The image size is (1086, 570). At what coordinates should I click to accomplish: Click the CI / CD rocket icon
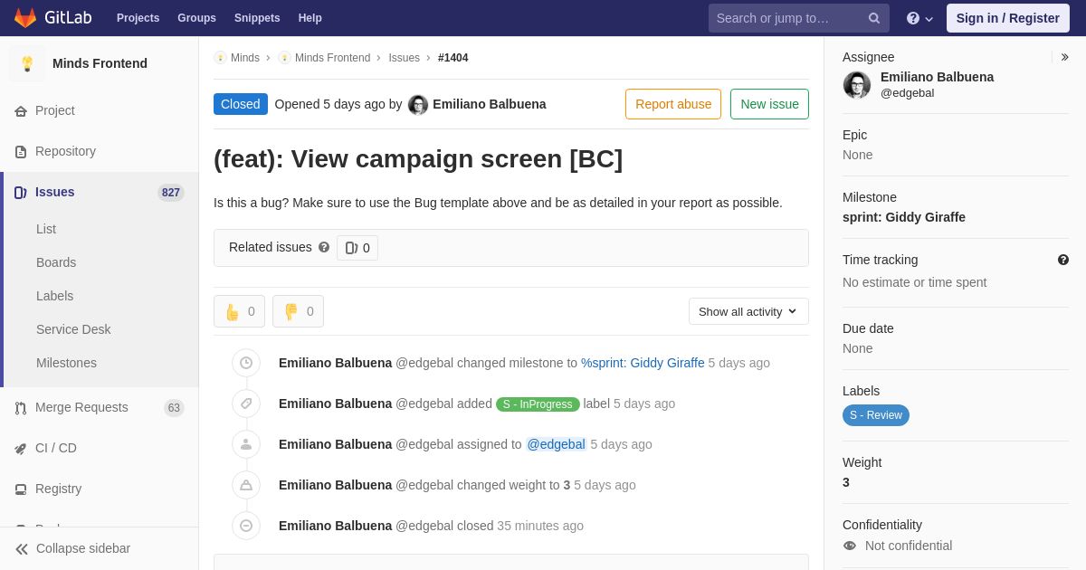coord(20,449)
